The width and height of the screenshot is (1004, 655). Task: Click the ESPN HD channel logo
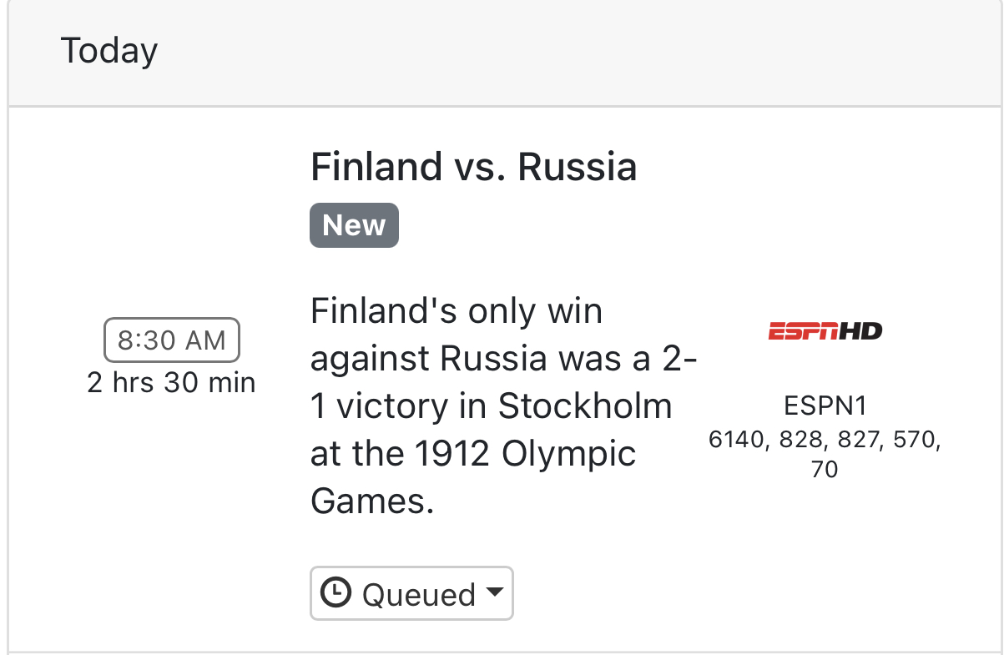(x=825, y=331)
